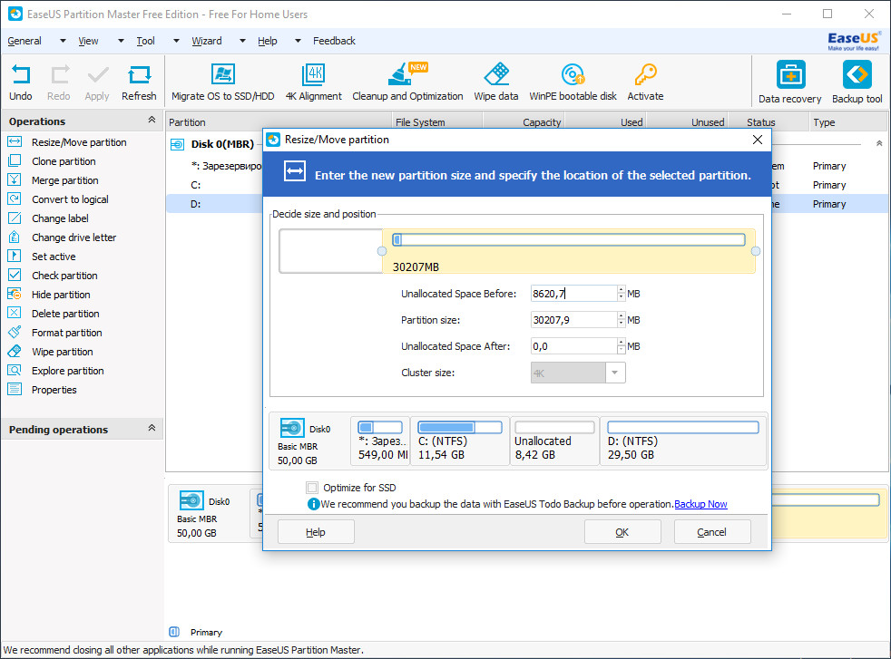Follow the Backup Now link
Image resolution: width=891 pixels, height=659 pixels.
tap(700, 504)
